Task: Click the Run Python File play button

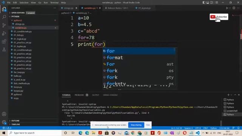Action: click(x=227, y=8)
